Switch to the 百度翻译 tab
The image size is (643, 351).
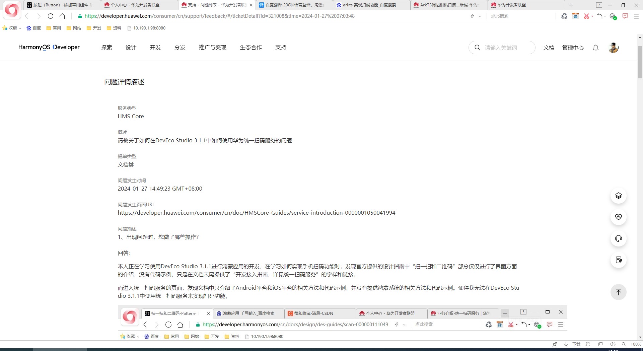pyautogui.click(x=294, y=5)
